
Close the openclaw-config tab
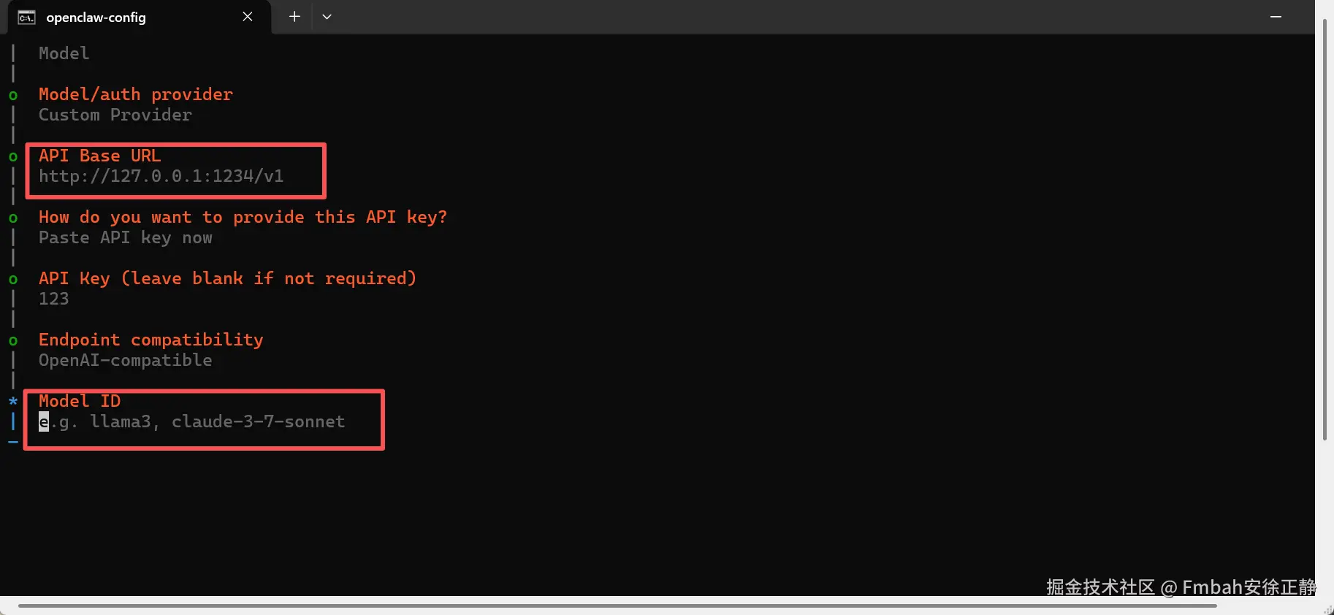click(248, 17)
